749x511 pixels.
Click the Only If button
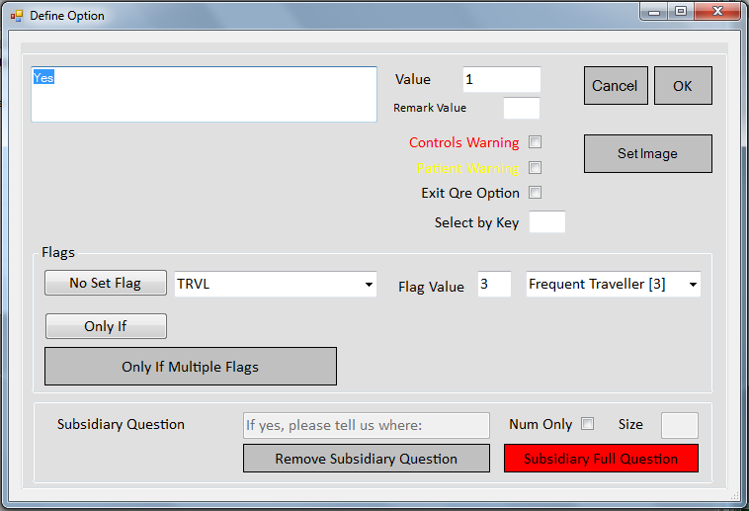tap(106, 326)
